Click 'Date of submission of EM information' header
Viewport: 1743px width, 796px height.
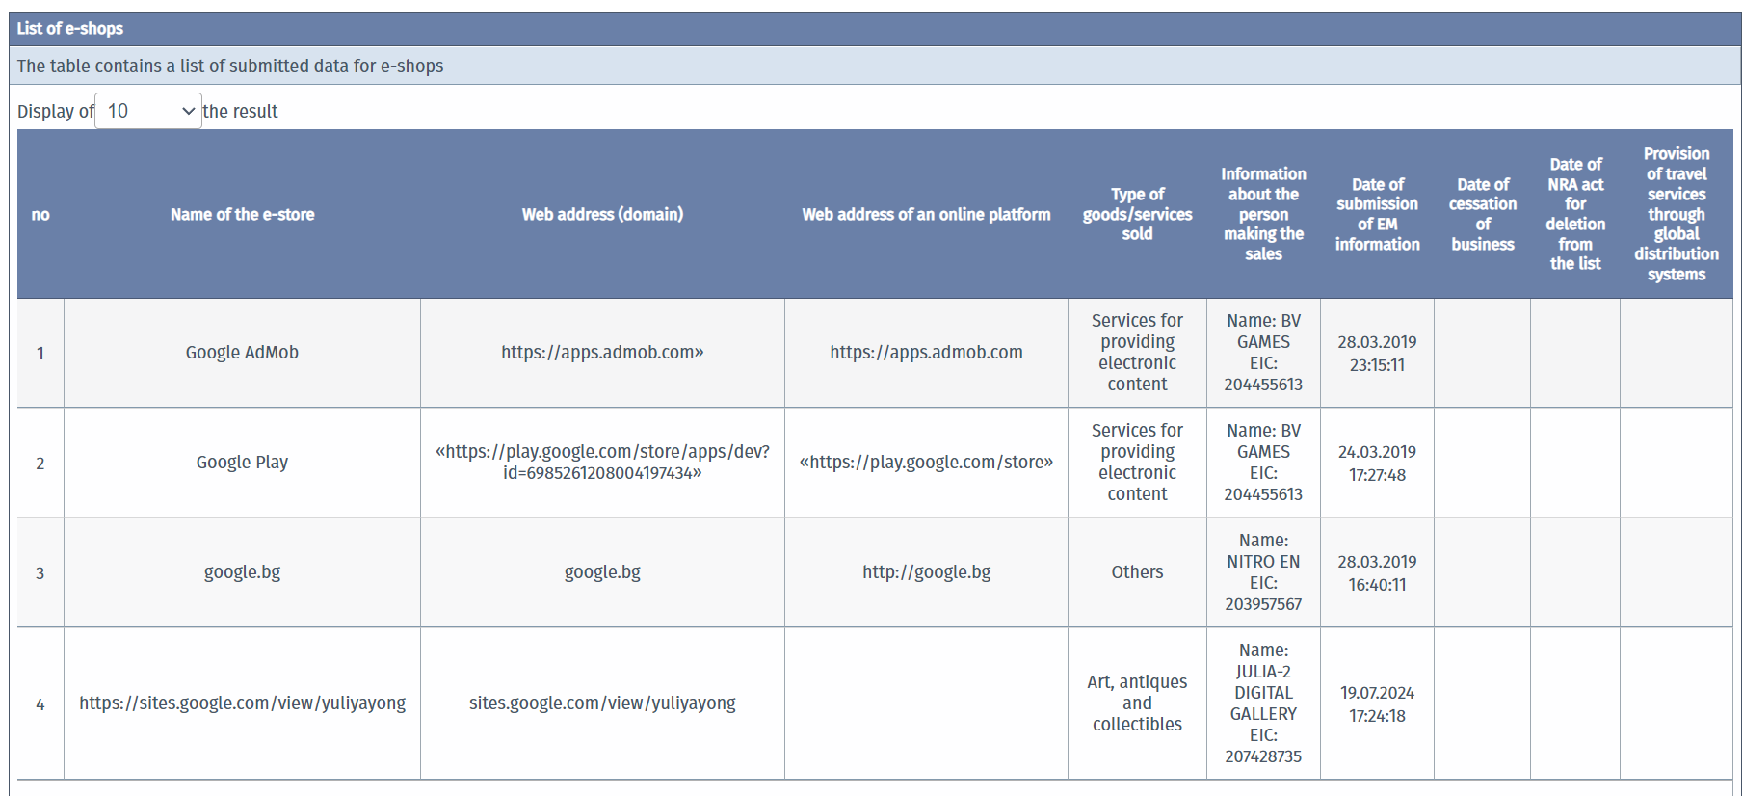click(1377, 214)
